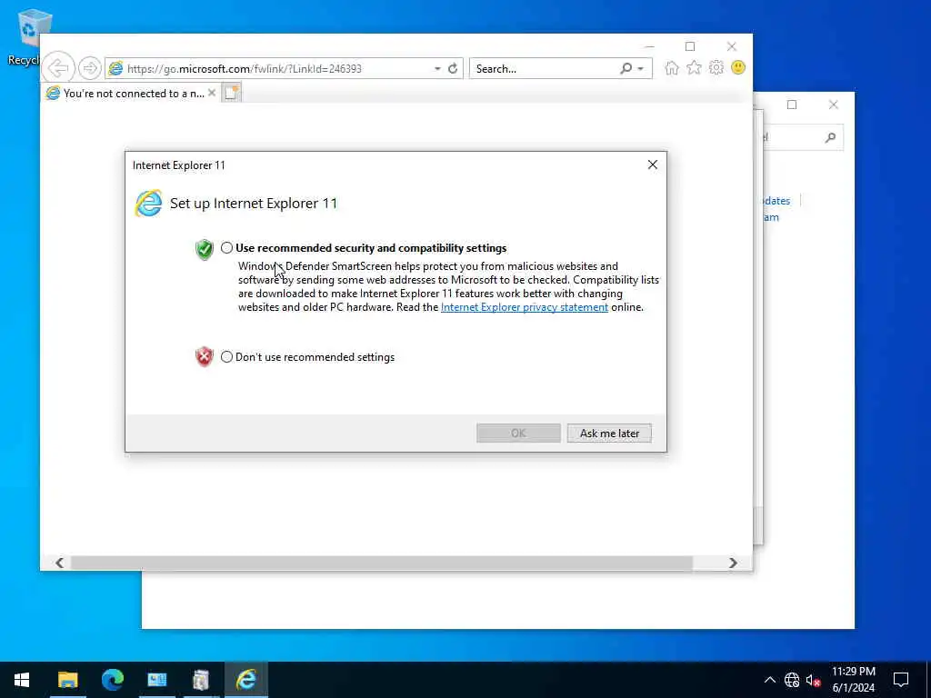Close the background window
This screenshot has width=931, height=698.
click(x=833, y=105)
